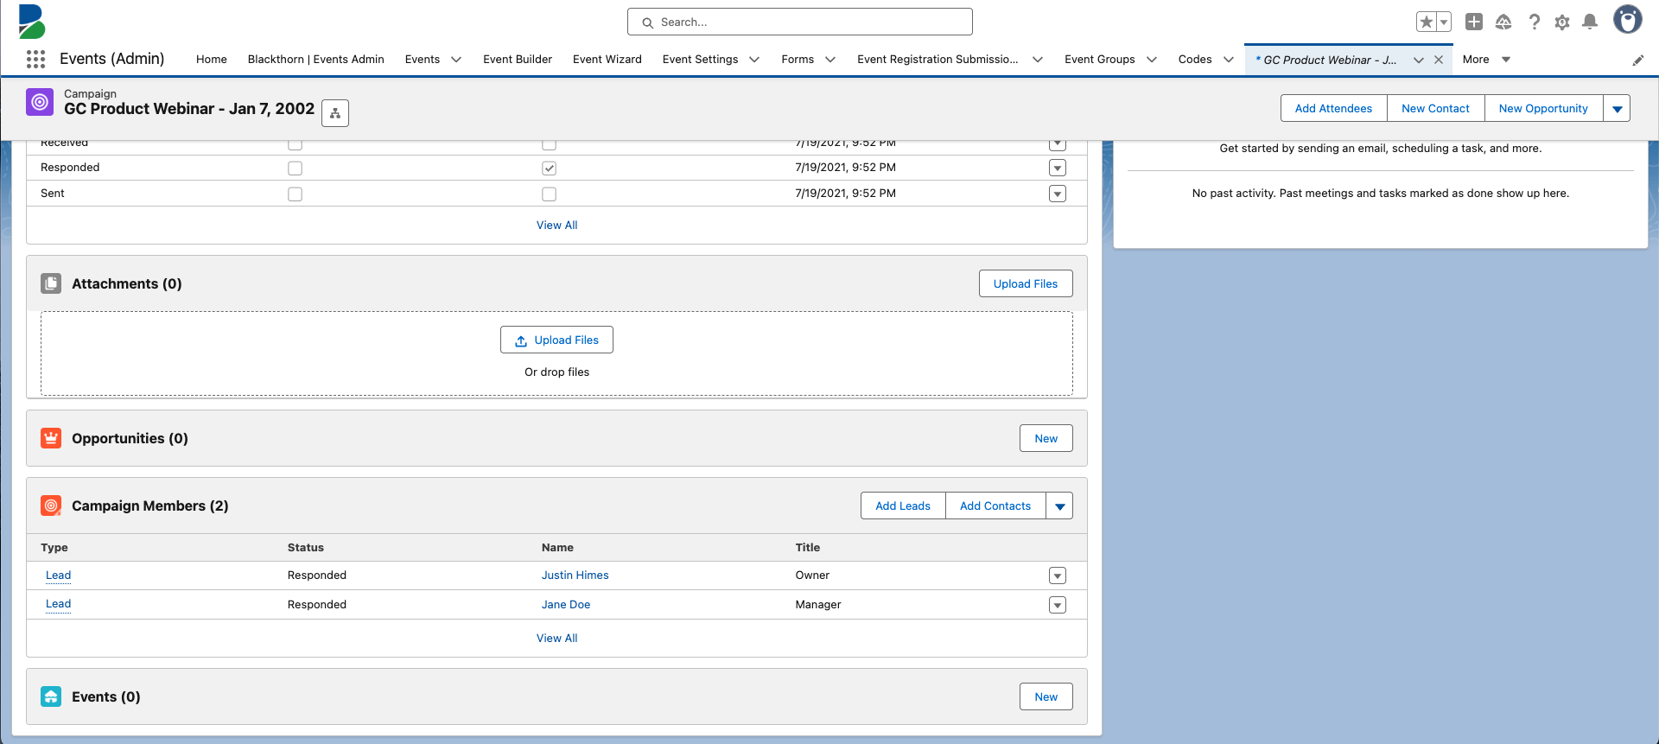Image resolution: width=1659 pixels, height=744 pixels.
Task: Open the Campaign Members more actions dropdown
Action: click(x=1059, y=506)
